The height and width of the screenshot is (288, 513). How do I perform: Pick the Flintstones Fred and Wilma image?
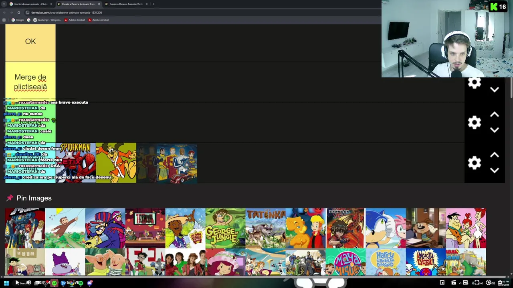466,228
